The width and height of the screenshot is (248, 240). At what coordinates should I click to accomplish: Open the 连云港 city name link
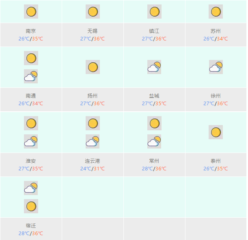click(x=93, y=161)
